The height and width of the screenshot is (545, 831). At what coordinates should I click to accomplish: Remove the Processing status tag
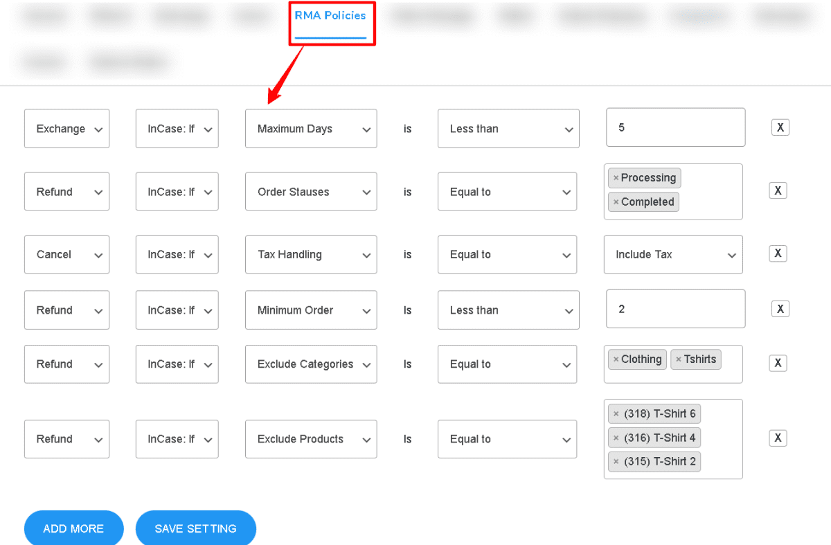617,177
